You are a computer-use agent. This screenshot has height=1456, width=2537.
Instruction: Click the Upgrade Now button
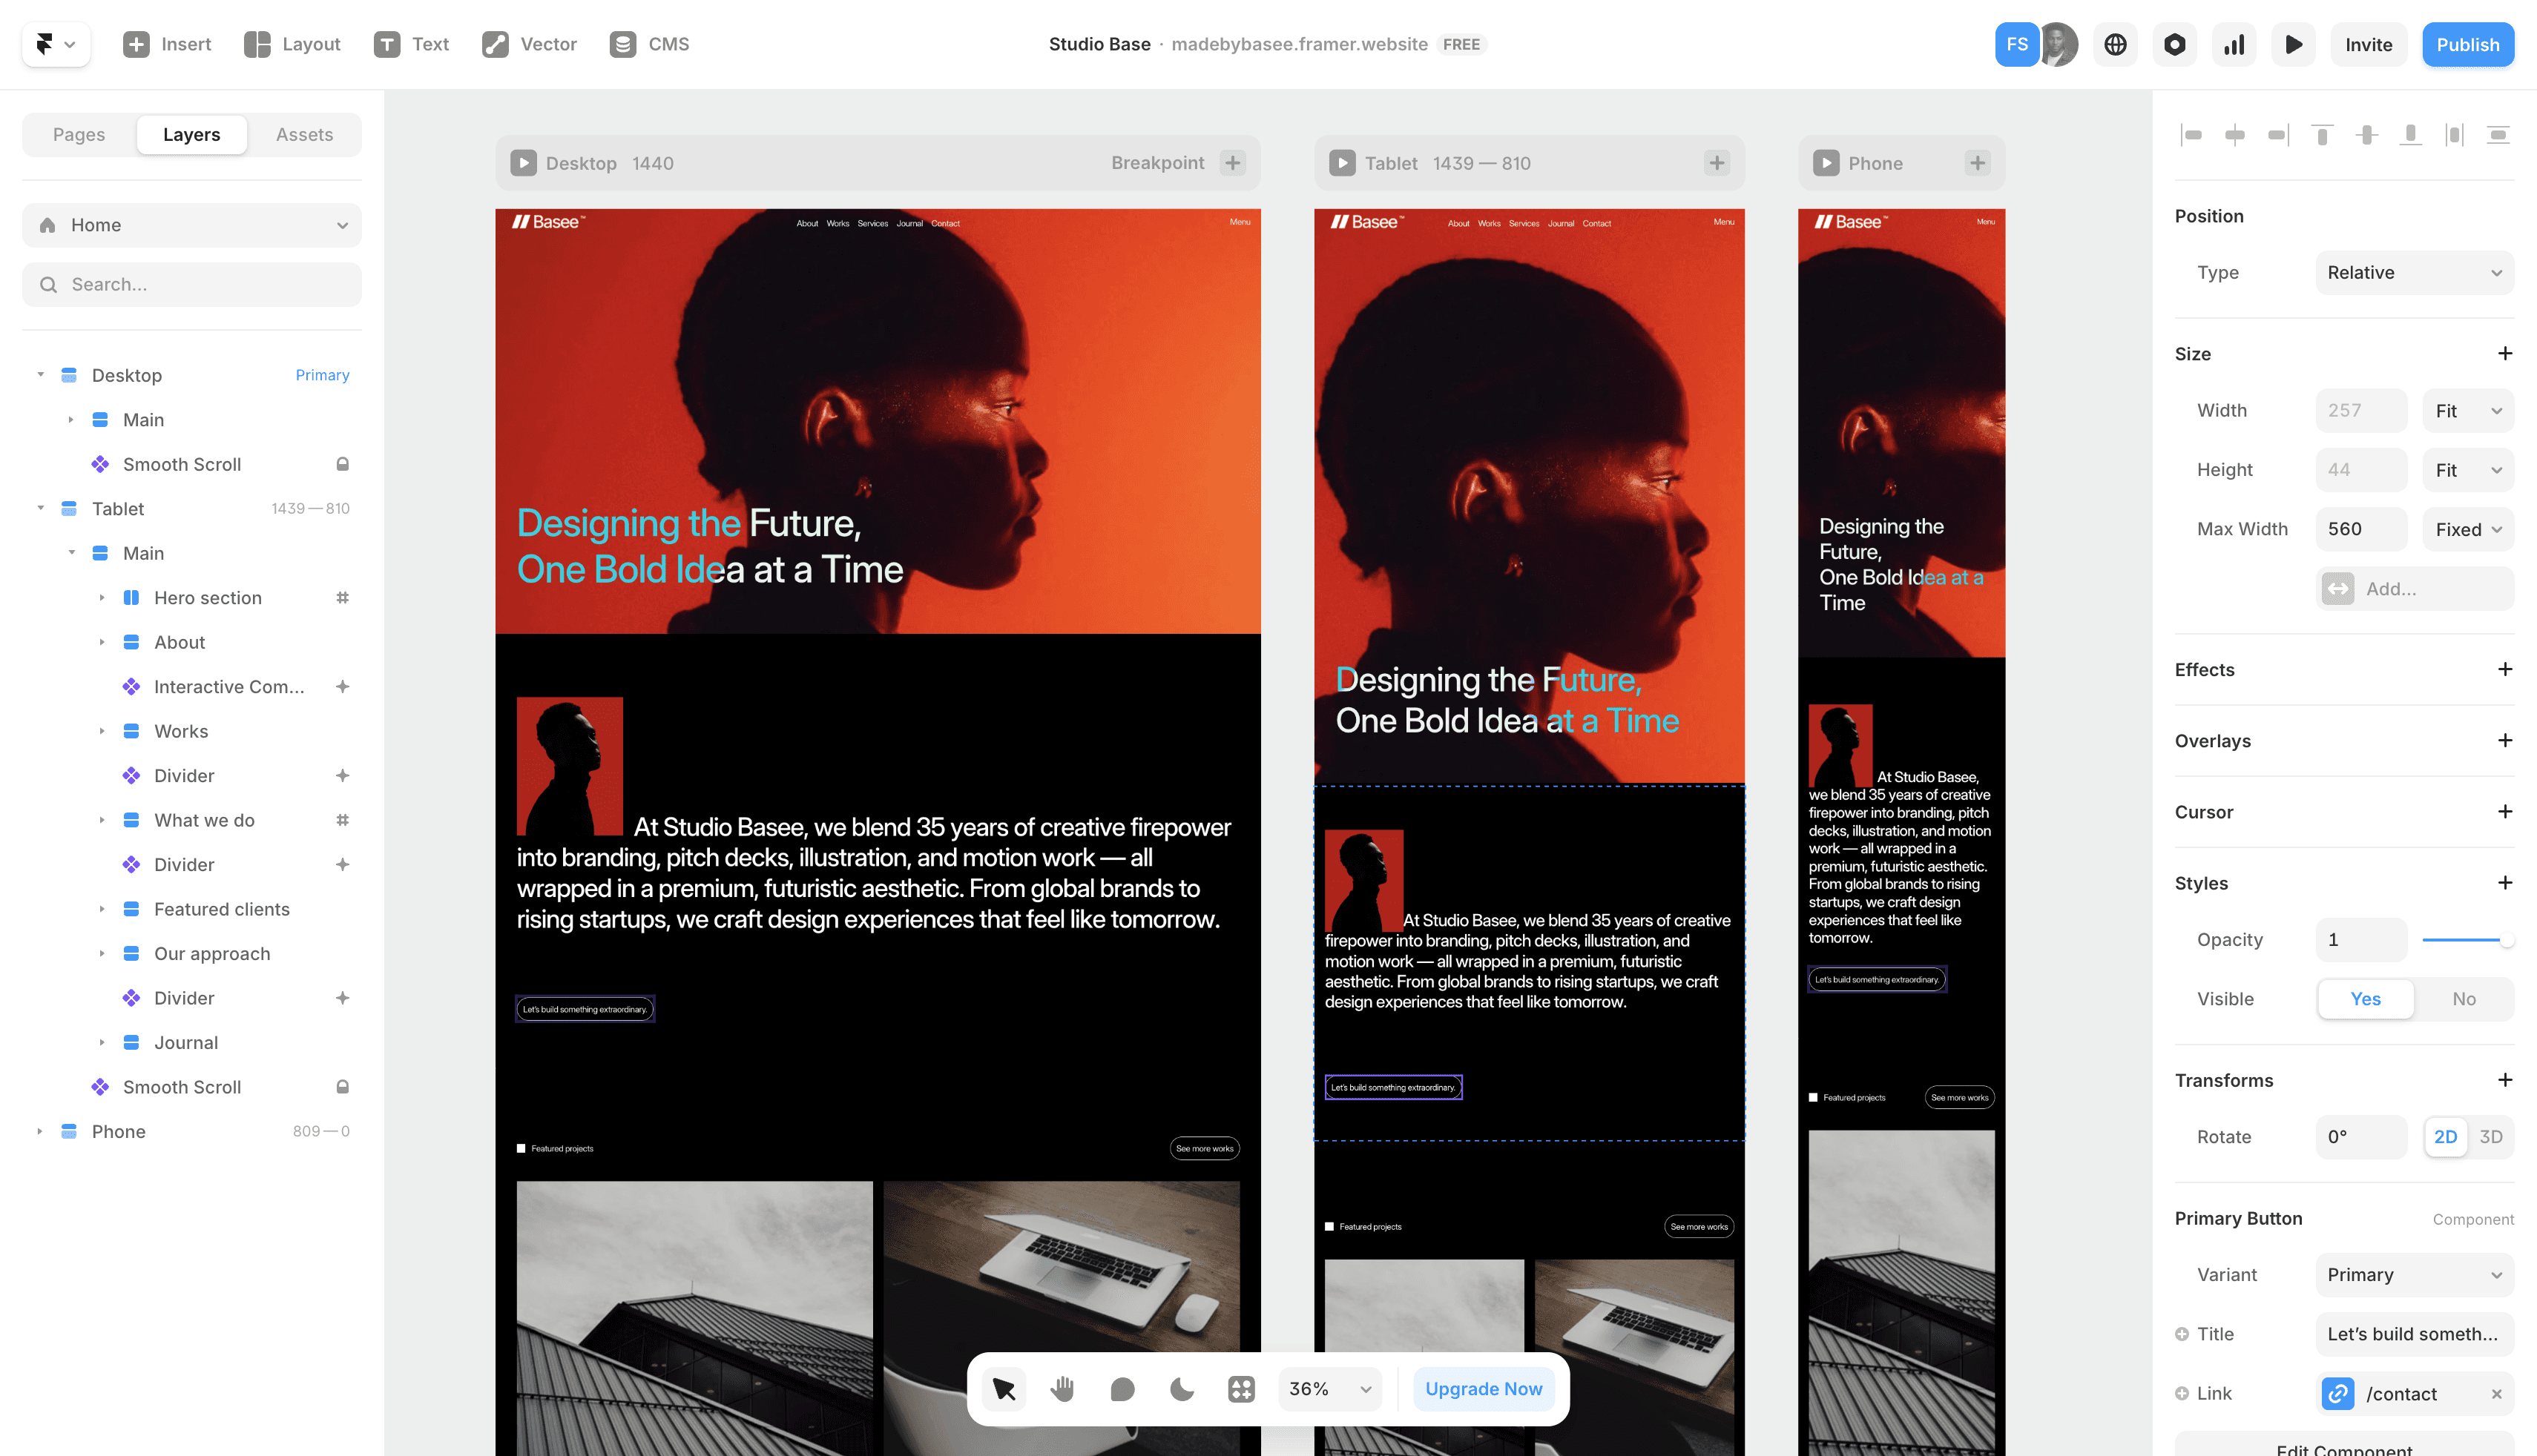(1483, 1388)
